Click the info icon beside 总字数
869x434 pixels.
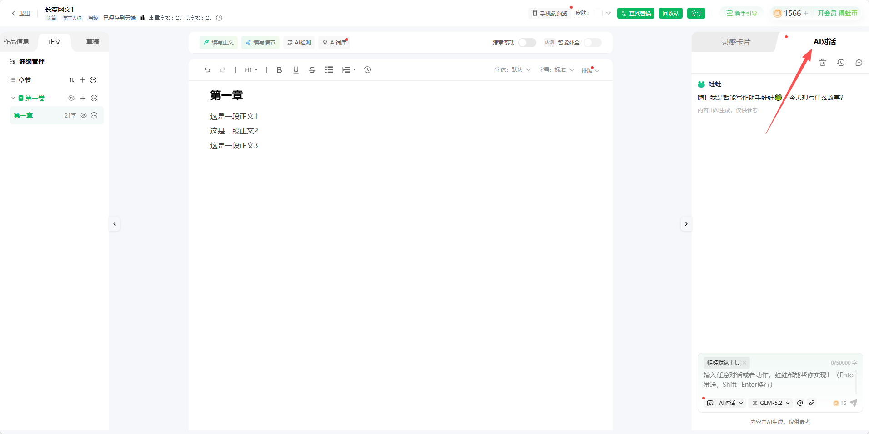(219, 18)
